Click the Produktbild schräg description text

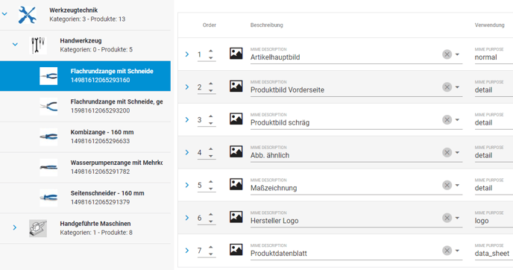coord(280,123)
